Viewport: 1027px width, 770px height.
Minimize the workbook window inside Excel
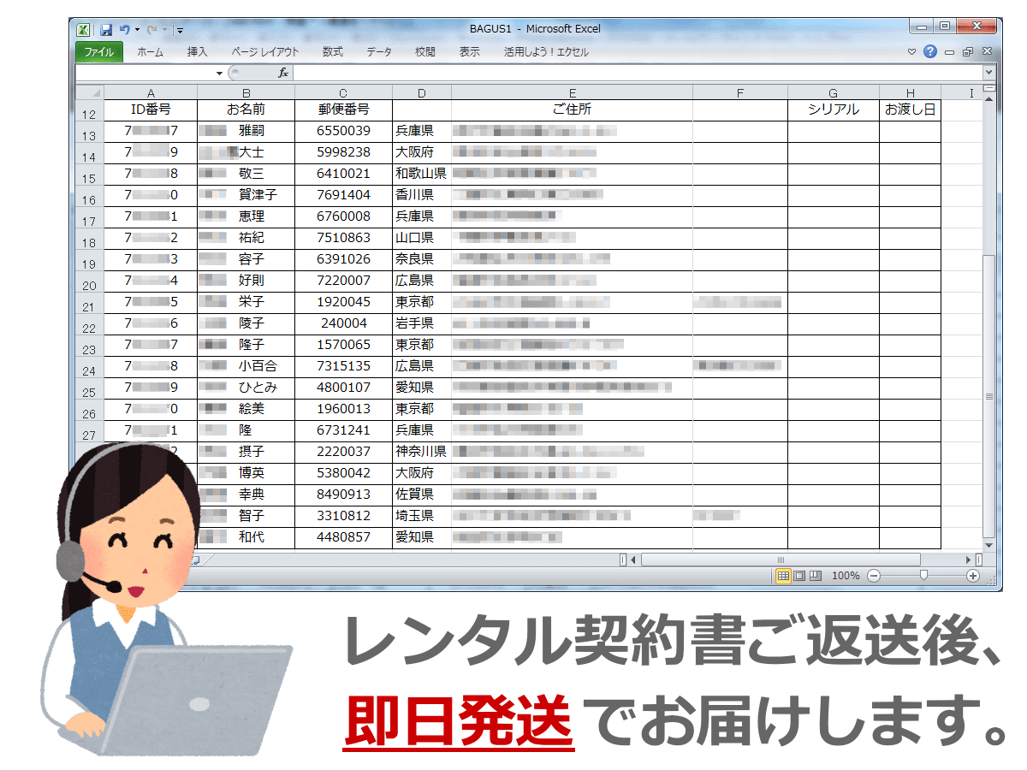pyautogui.click(x=950, y=52)
